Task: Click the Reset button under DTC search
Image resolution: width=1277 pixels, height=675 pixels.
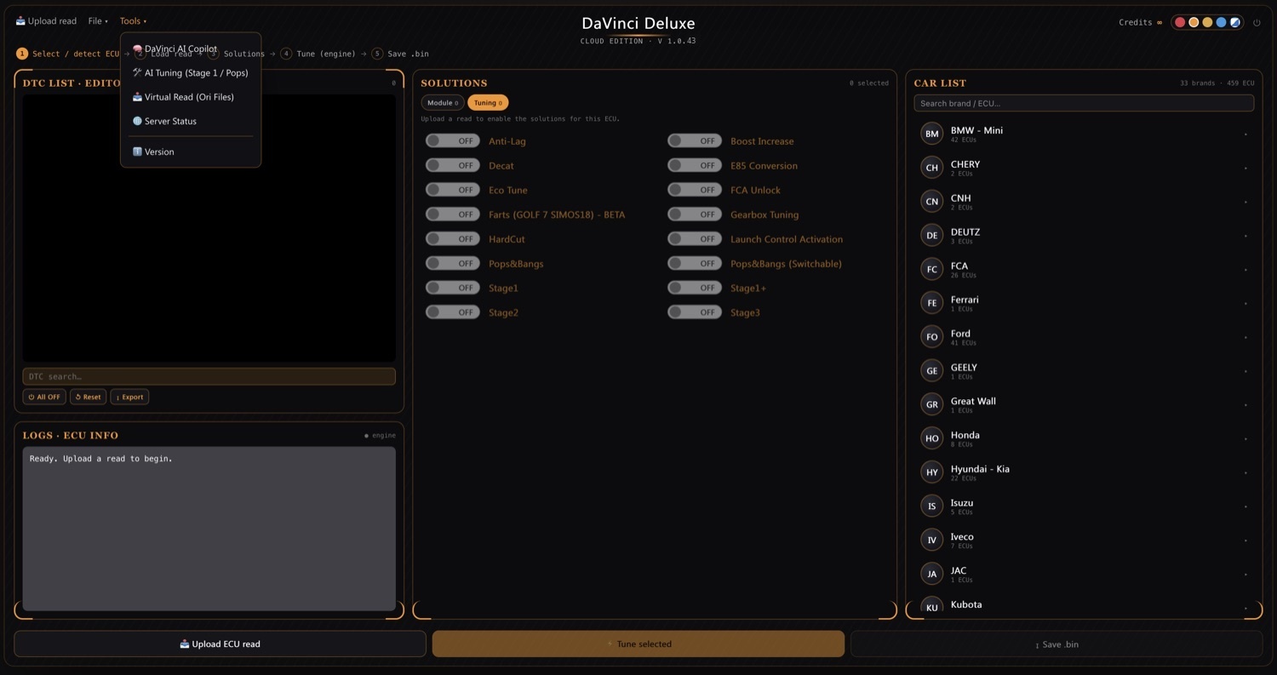Action: [88, 397]
